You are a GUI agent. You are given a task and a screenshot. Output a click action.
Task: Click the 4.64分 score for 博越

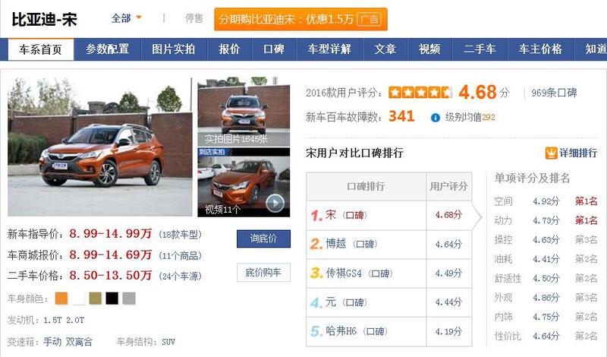(448, 244)
